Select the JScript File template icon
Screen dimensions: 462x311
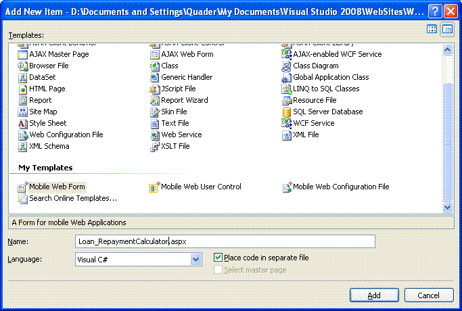click(x=154, y=89)
